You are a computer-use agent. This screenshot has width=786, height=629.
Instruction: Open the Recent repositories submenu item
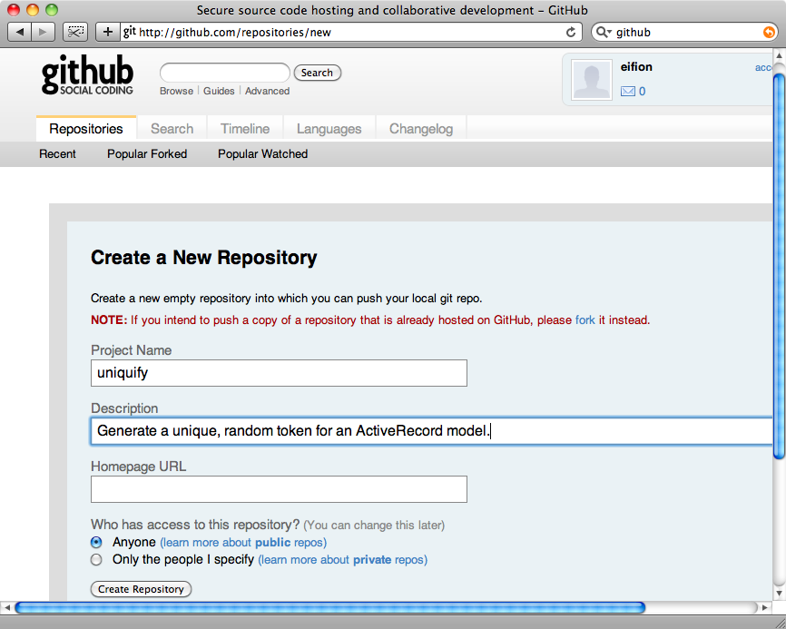(x=58, y=154)
